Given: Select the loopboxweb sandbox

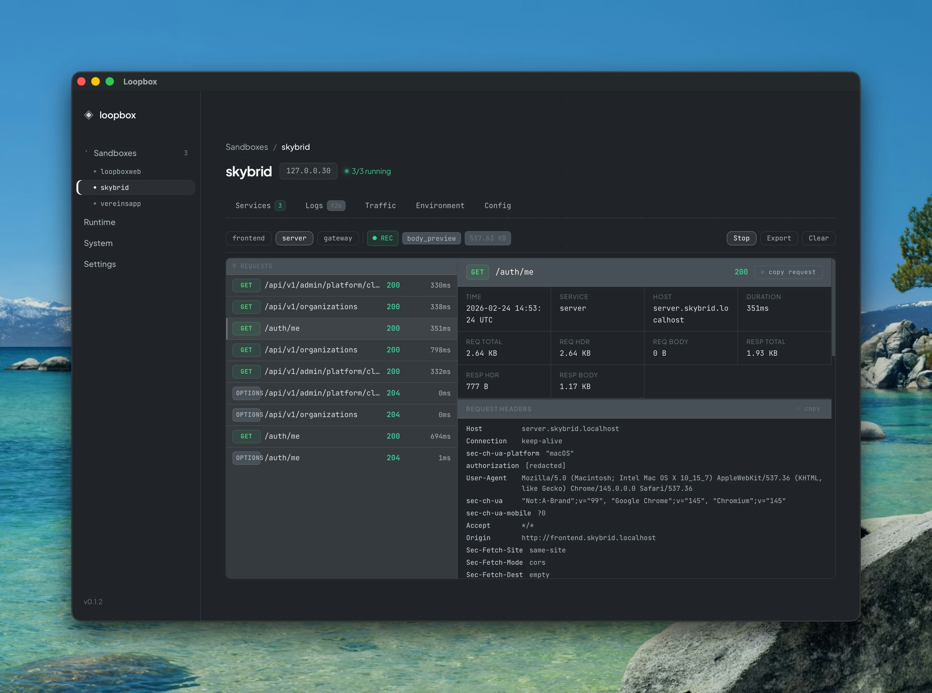Looking at the screenshot, I should pyautogui.click(x=121, y=171).
